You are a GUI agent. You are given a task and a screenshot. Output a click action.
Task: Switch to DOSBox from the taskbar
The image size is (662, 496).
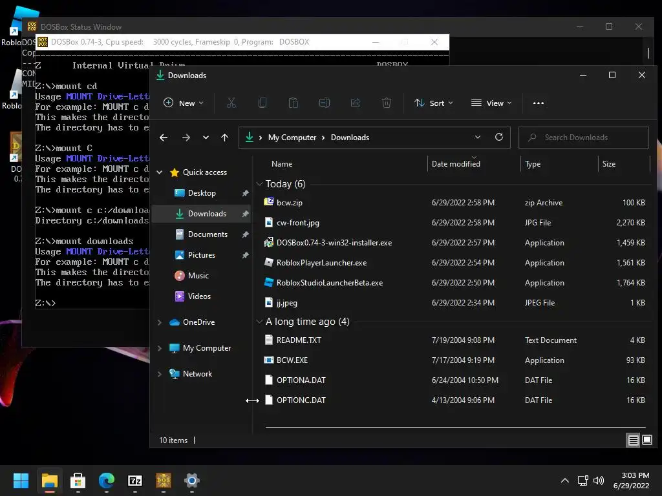164,480
